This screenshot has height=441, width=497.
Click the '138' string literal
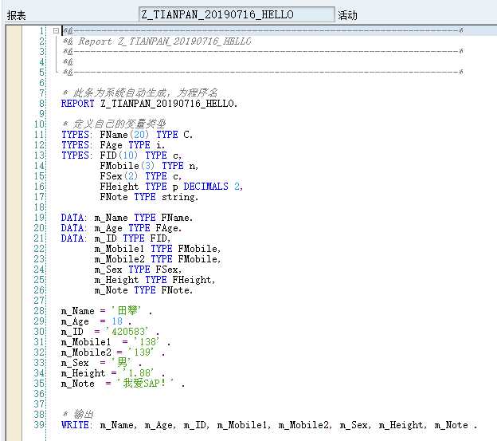[146, 342]
